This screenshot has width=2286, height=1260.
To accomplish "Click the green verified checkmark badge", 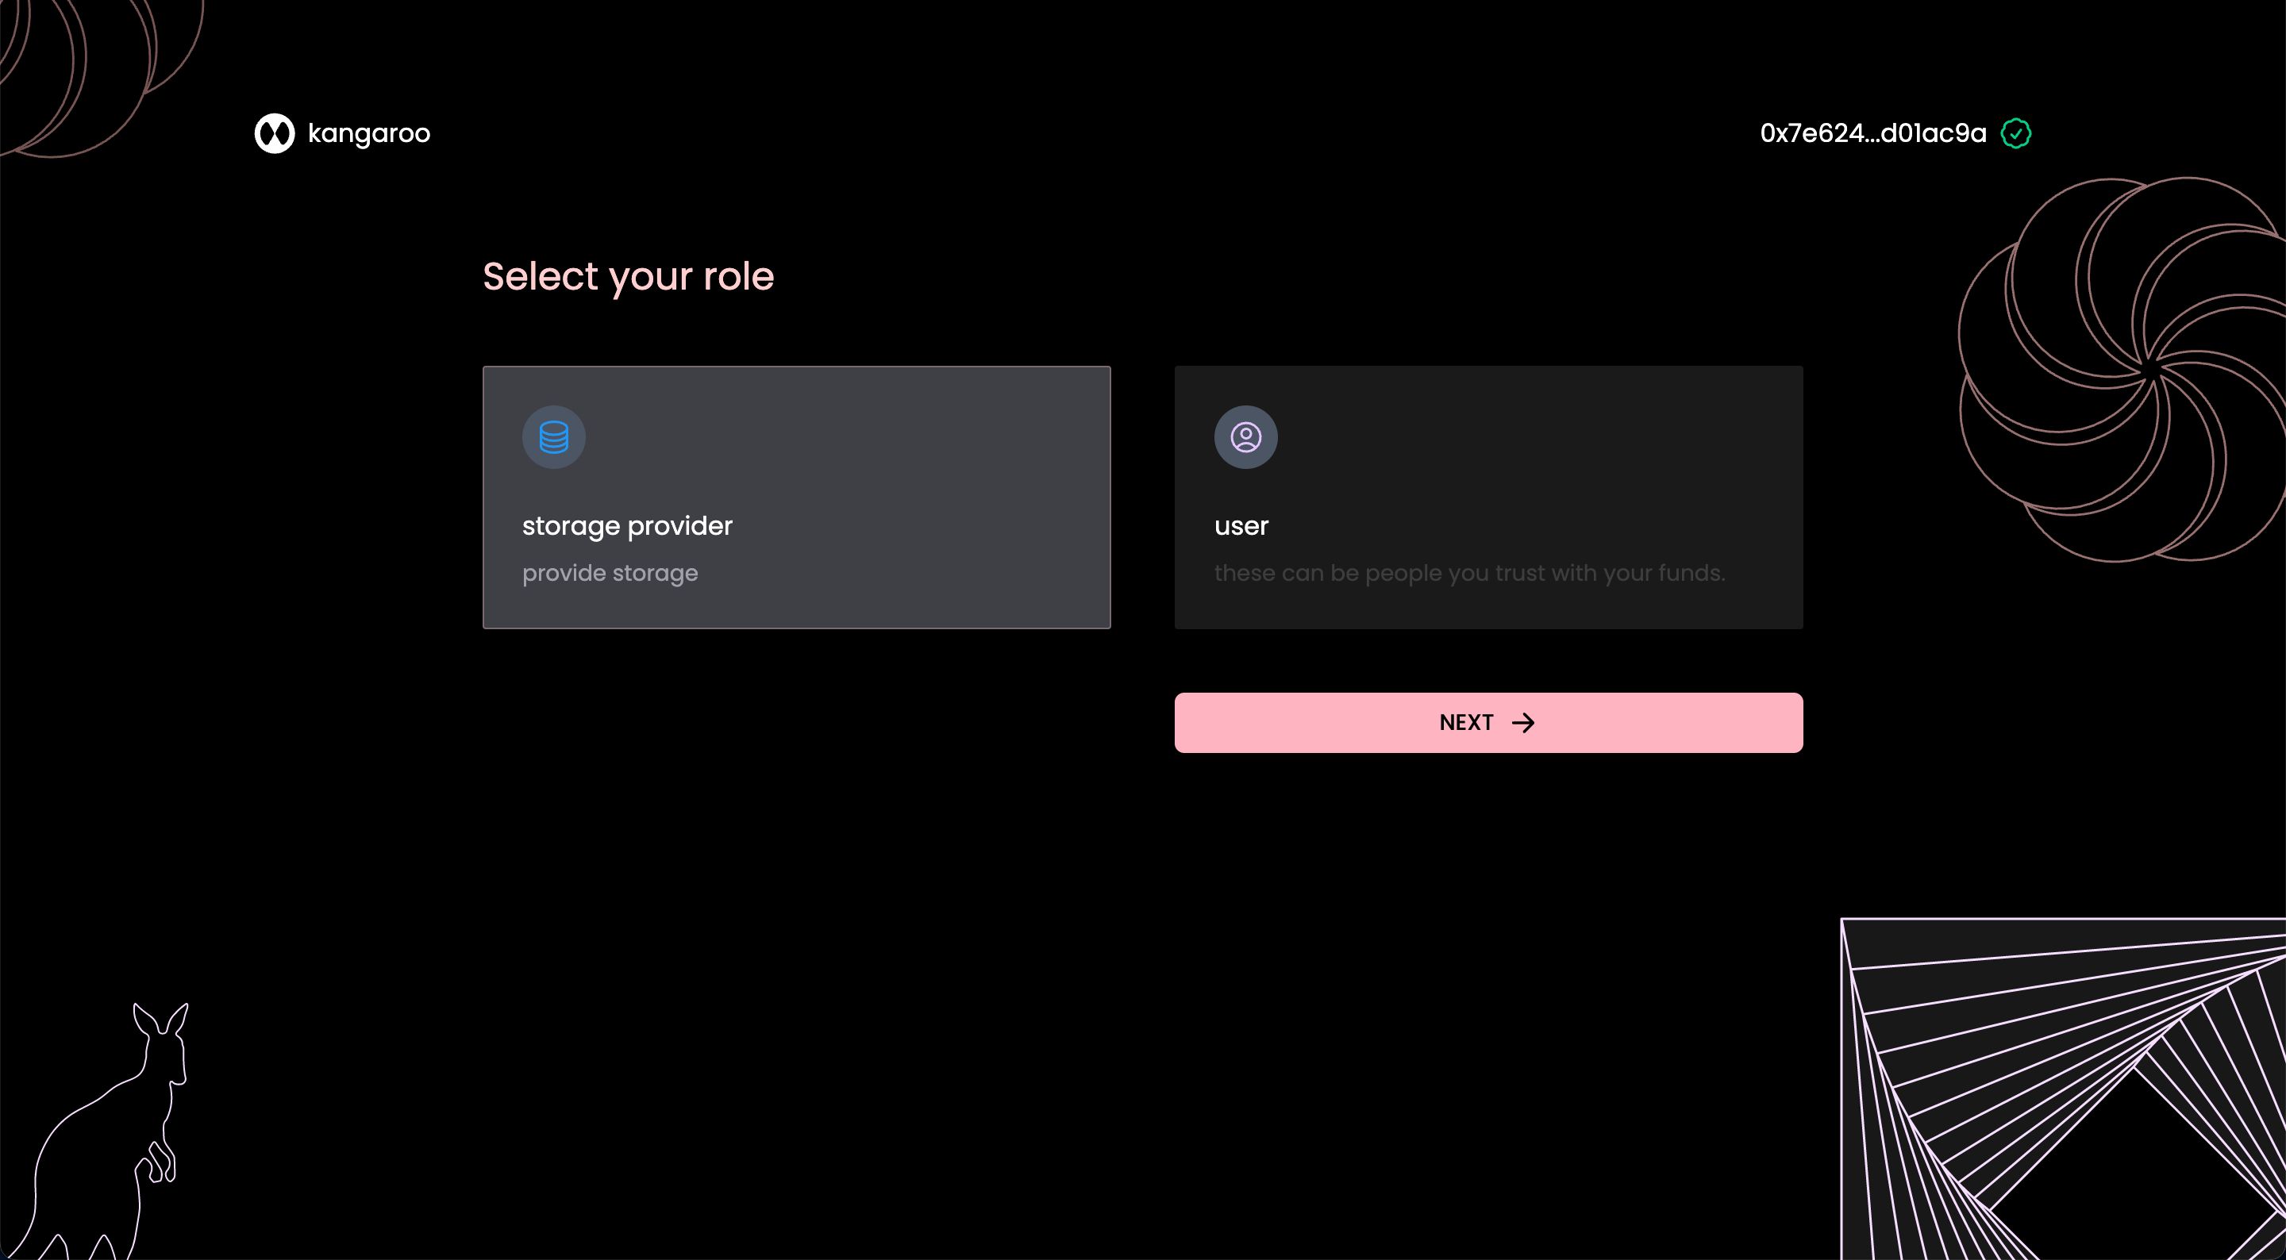I will pyautogui.click(x=2016, y=133).
